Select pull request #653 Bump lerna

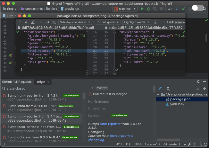tap(41, 108)
